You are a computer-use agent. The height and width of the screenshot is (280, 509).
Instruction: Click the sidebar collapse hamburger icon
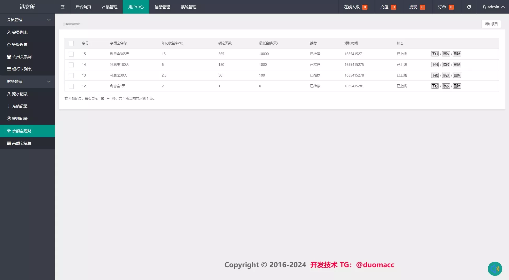click(62, 7)
